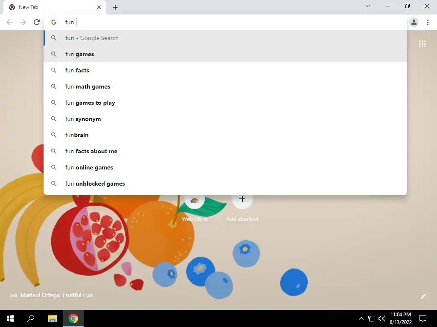The height and width of the screenshot is (327, 437).
Task: Choose the 'fun facts' suggestion
Action: point(225,70)
